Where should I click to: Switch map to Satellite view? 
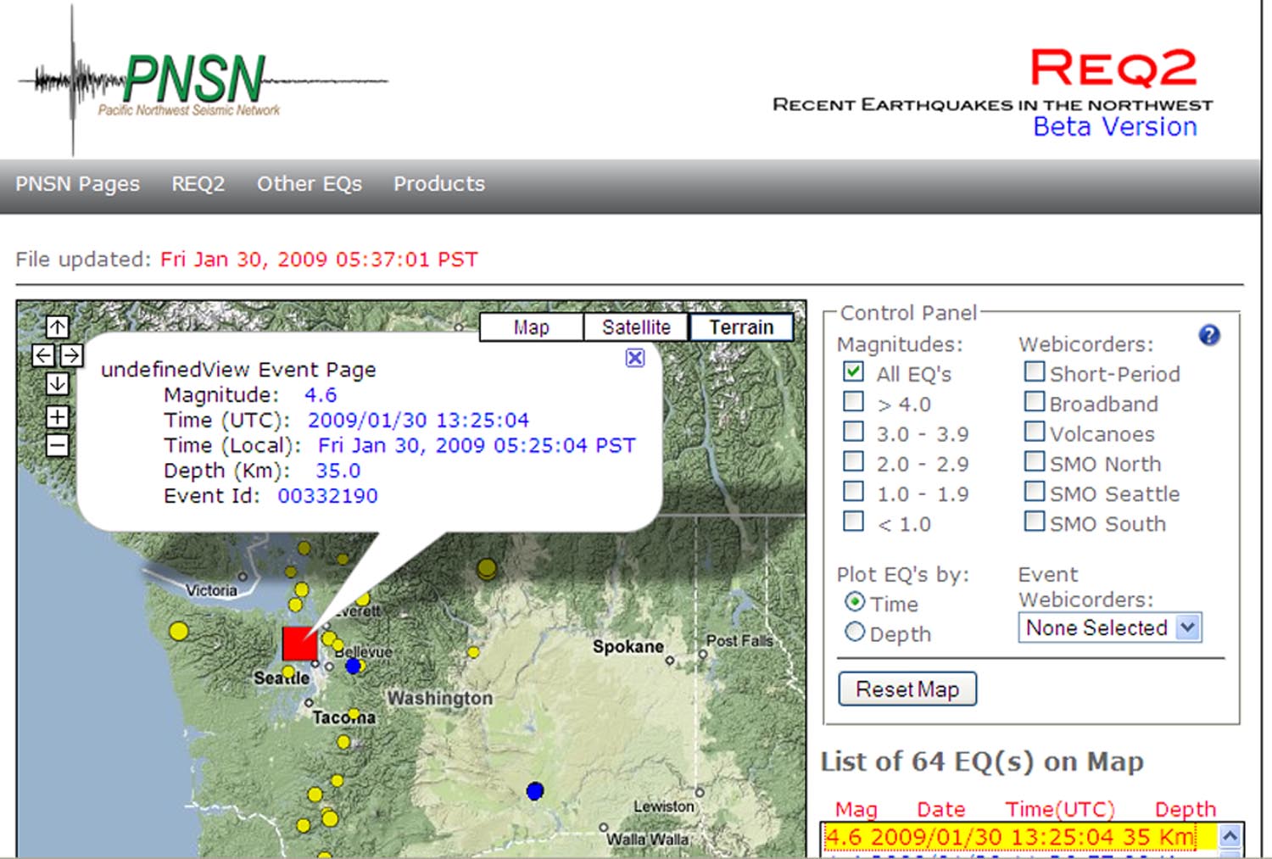(x=636, y=327)
